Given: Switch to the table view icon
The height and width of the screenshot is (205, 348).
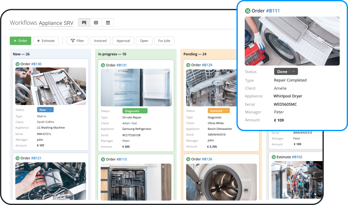Looking at the screenshot, I should click(96, 22).
